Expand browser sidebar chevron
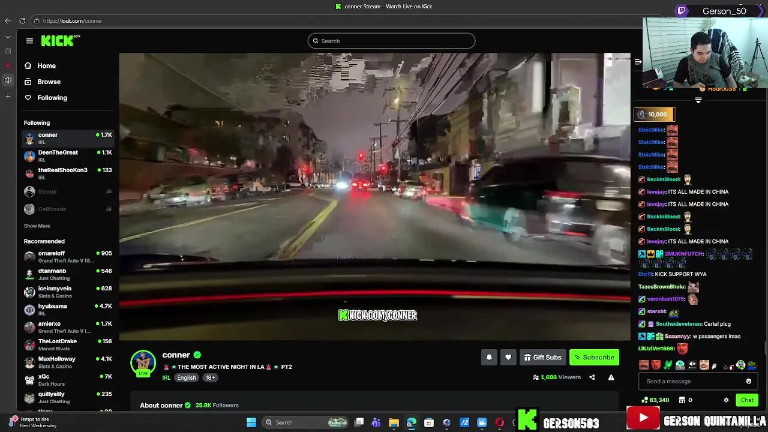 pyautogui.click(x=8, y=37)
